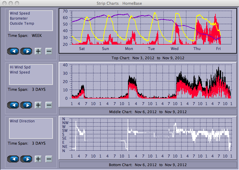Click the Top Chart date range label
This screenshot has height=170, width=239.
click(x=148, y=58)
